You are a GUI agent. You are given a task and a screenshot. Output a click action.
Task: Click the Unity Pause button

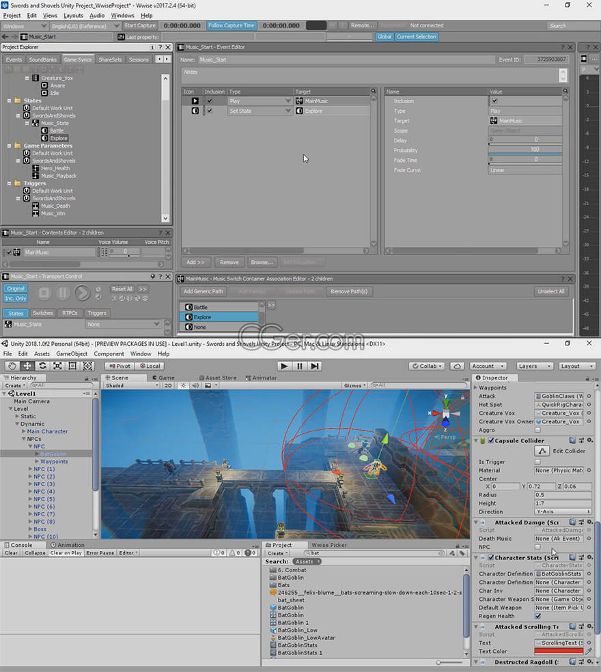click(x=299, y=366)
